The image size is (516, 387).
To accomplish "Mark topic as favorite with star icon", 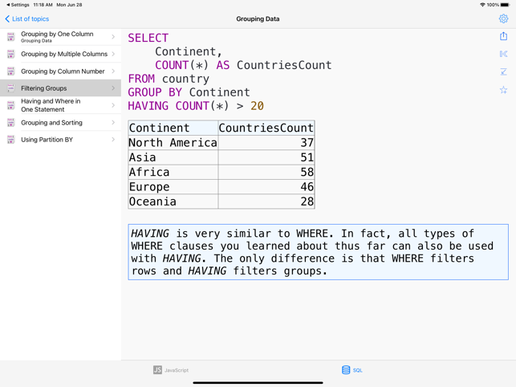I will 503,90.
